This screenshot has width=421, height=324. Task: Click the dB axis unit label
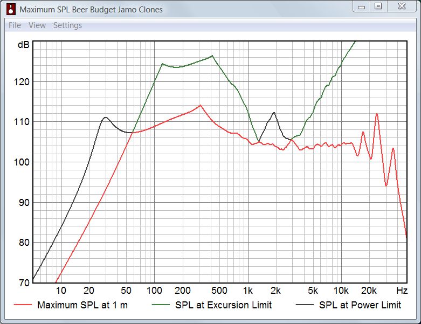coord(23,45)
